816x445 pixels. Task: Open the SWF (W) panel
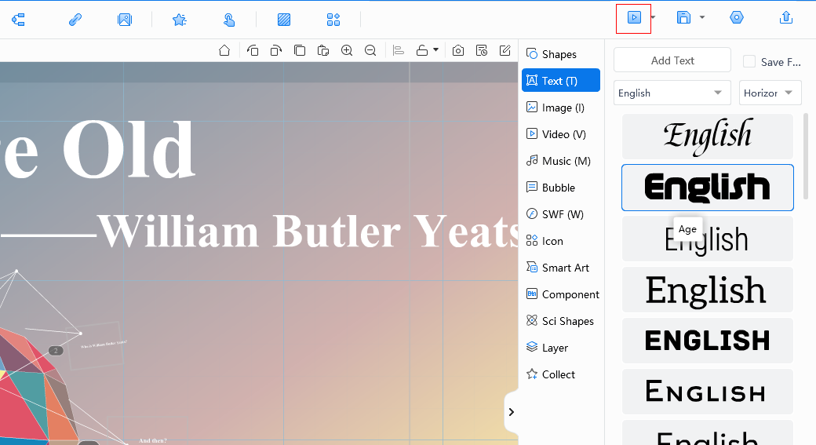[560, 214]
